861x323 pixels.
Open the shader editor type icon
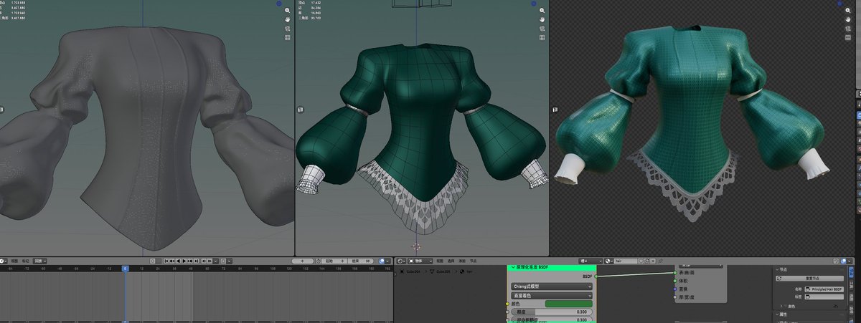tap(400, 261)
